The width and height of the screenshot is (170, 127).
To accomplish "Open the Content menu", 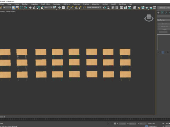I will 105,4.
